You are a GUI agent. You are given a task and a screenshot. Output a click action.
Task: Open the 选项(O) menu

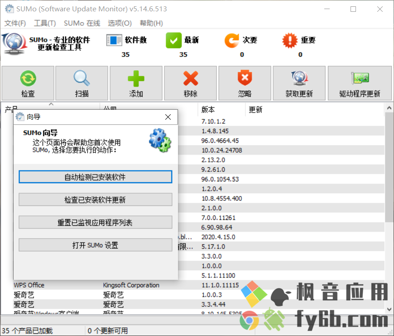point(120,23)
